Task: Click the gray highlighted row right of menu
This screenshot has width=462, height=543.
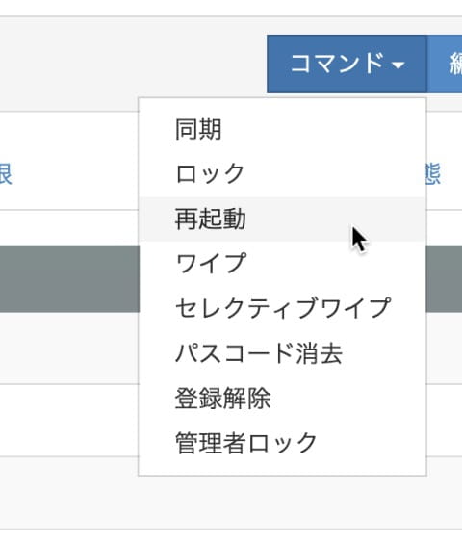Action: click(445, 279)
